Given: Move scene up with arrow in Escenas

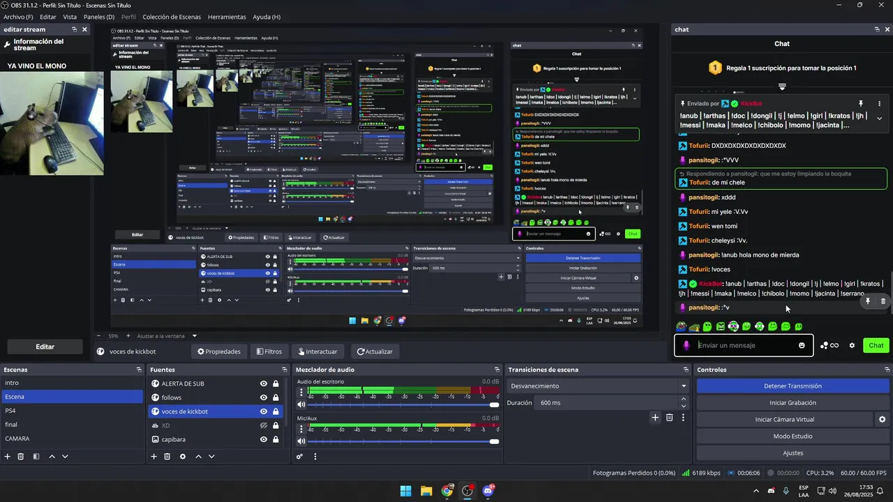Looking at the screenshot, I should 52,457.
